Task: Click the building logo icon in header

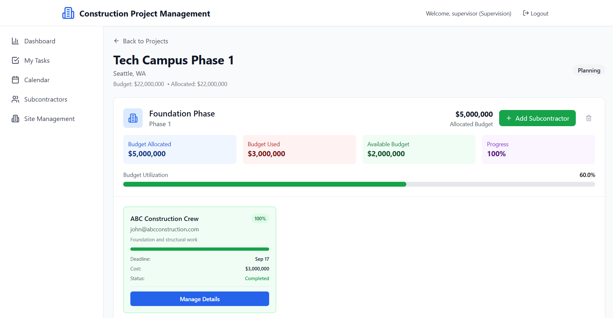Action: point(68,13)
